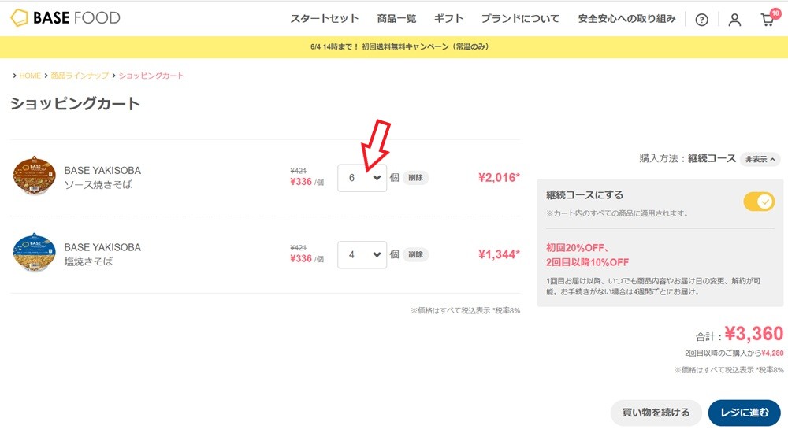788x433 pixels.
Task: Open the 安全安心への取り組み menu item
Action: [x=626, y=19]
